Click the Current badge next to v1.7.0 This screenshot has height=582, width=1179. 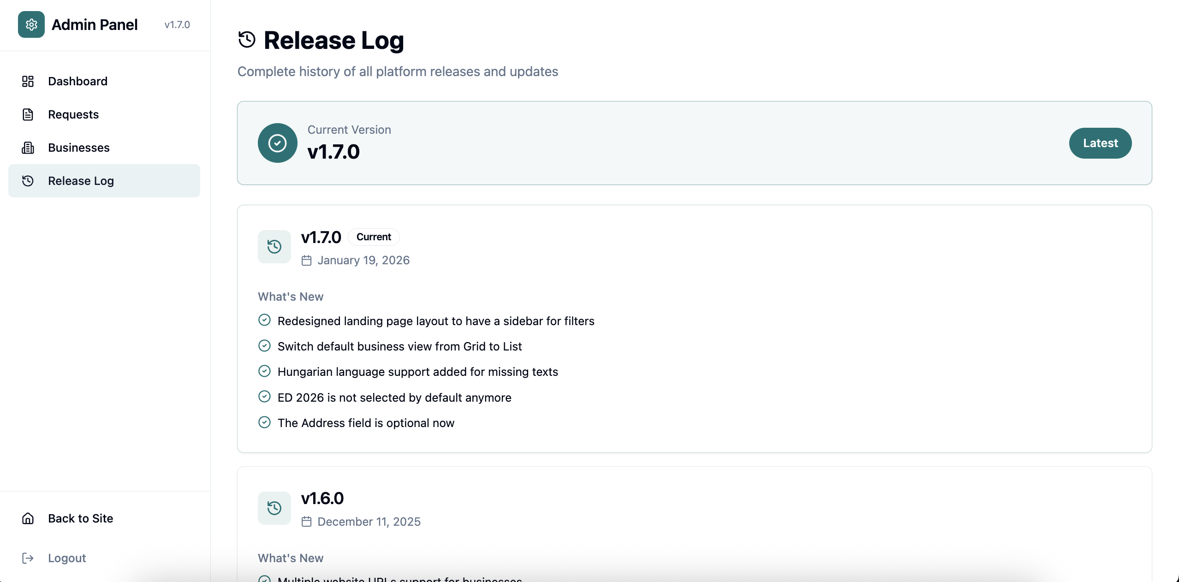point(374,237)
